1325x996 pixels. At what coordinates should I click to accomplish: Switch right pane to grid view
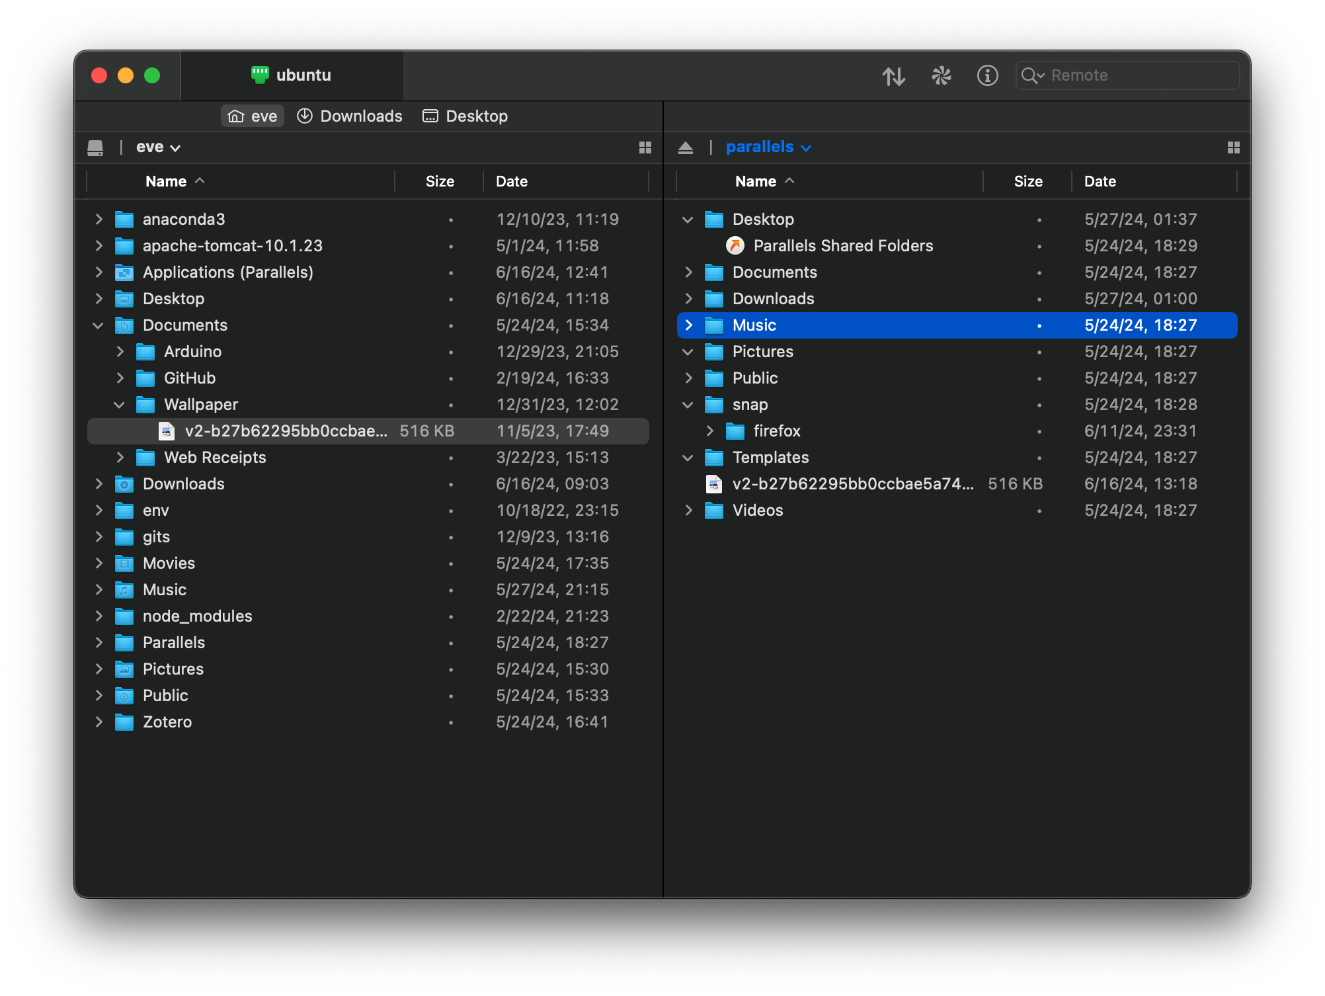point(1234,147)
